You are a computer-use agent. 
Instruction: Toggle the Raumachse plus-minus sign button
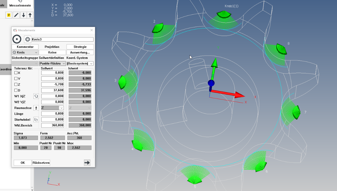(36, 108)
